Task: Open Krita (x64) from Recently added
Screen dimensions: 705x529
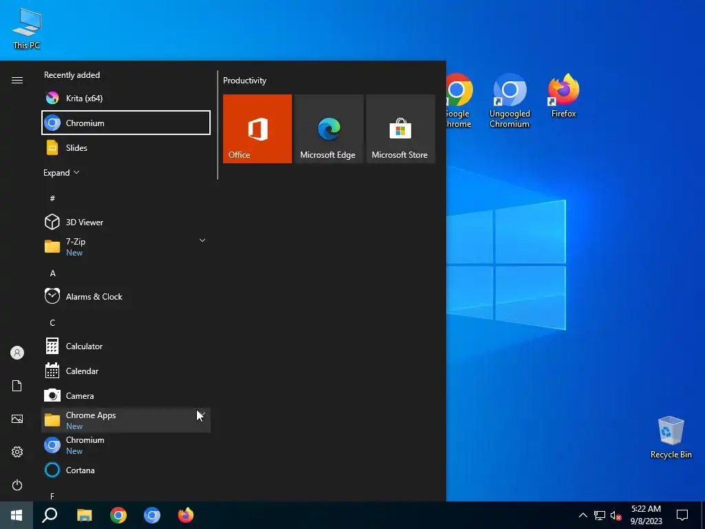Action: [x=126, y=98]
